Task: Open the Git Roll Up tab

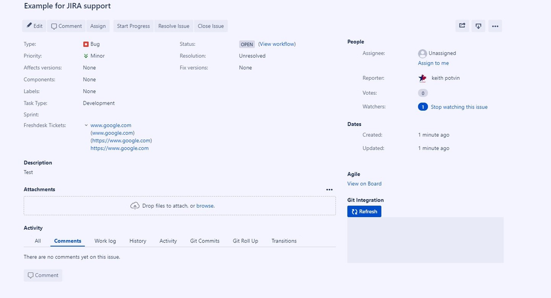Action: coord(245,241)
